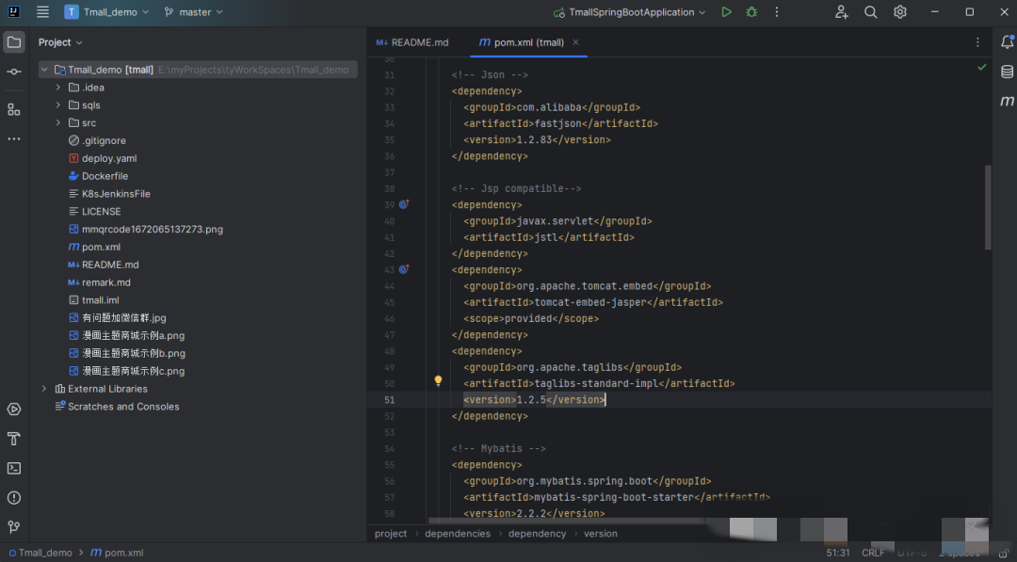Run TmallSpringBootApplication
Viewport: 1017px width, 562px height.
coord(726,11)
